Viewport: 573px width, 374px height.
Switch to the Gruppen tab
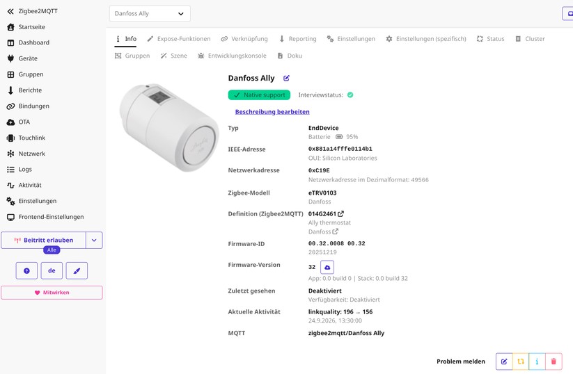point(132,56)
